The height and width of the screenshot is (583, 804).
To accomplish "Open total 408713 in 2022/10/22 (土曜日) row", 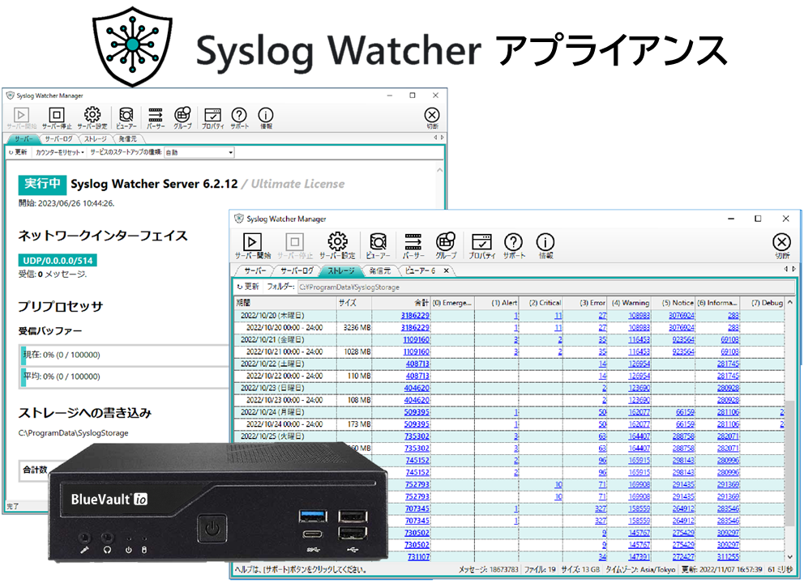I will click(417, 364).
